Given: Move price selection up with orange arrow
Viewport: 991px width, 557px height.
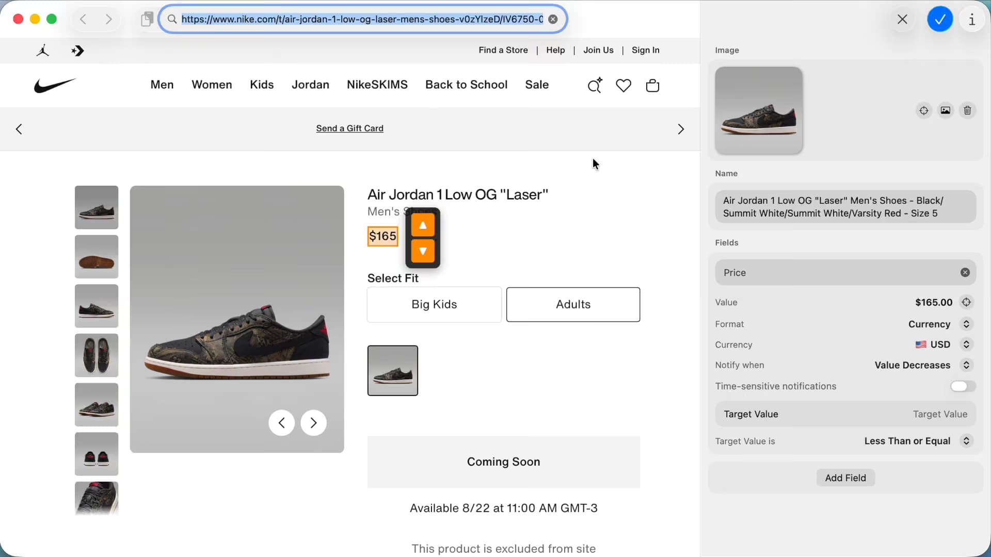Looking at the screenshot, I should [423, 225].
